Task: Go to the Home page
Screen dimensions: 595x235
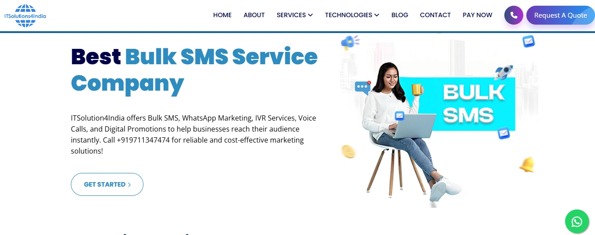Action: pyautogui.click(x=222, y=15)
